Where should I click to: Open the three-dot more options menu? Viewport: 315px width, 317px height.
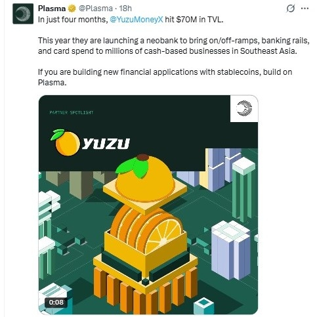tap(305, 9)
